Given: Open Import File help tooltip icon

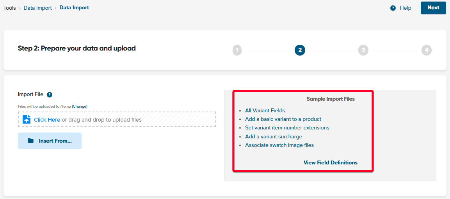Looking at the screenshot, I should 49,94.
